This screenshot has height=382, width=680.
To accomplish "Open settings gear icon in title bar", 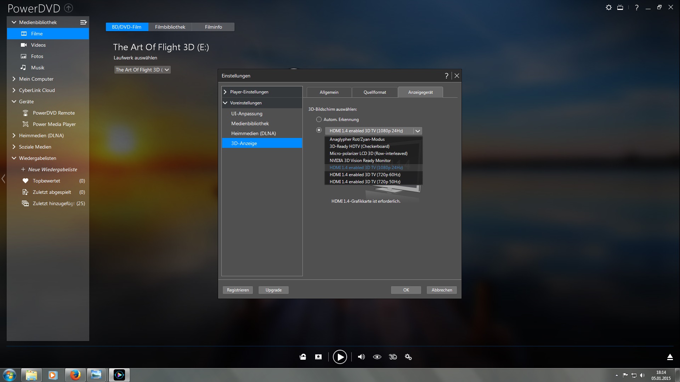I will 608,7.
